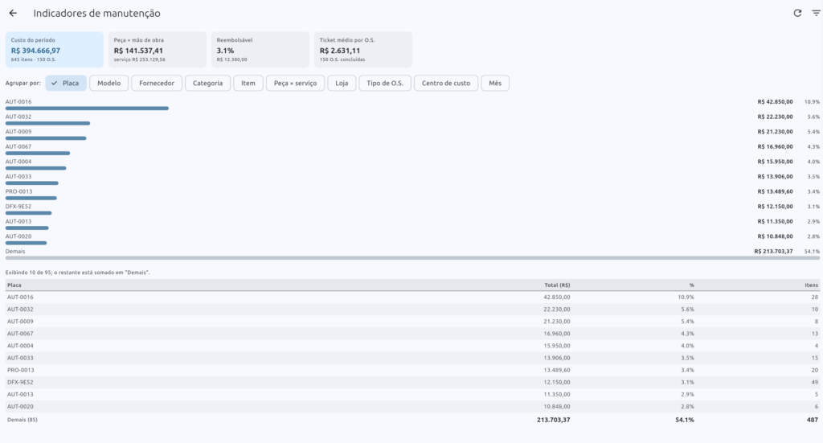The height and width of the screenshot is (443, 823).
Task: Click the AUT-0009 chart label
Action: [18, 132]
